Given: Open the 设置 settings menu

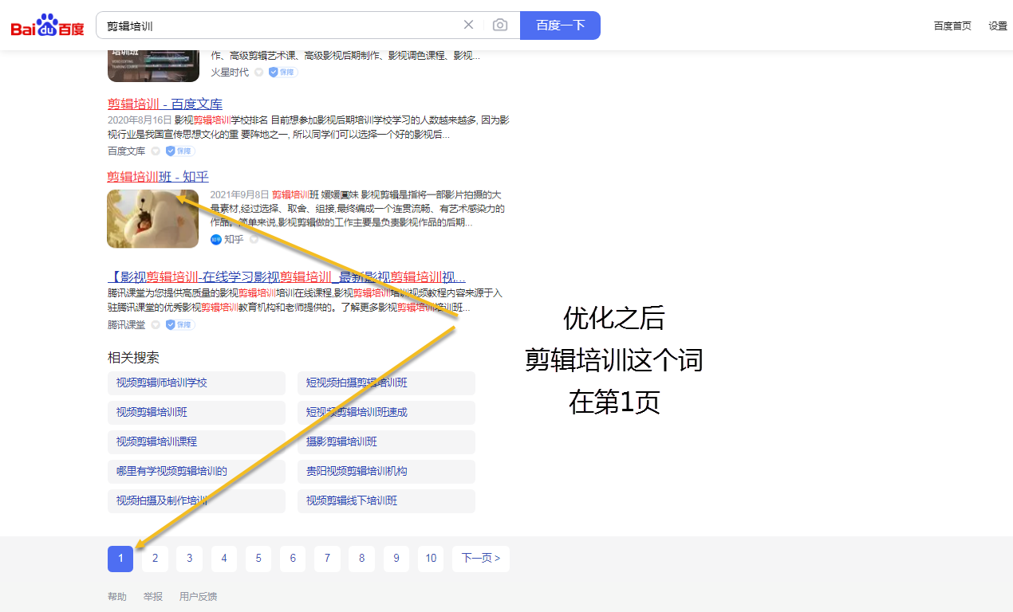Looking at the screenshot, I should pyautogui.click(x=997, y=25).
